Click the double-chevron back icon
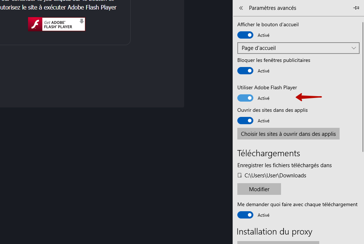This screenshot has height=244, width=364. [241, 8]
